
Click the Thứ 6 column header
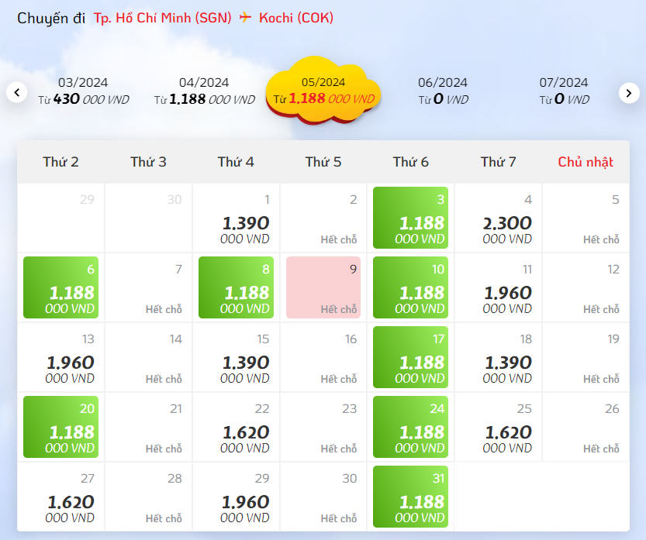tap(411, 162)
